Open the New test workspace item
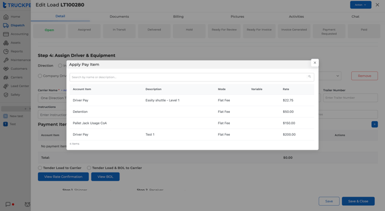This screenshot has height=211, width=385. 14,116
